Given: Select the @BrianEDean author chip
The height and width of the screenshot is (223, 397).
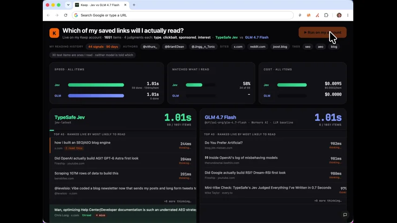Looking at the screenshot, I should (174, 46).
